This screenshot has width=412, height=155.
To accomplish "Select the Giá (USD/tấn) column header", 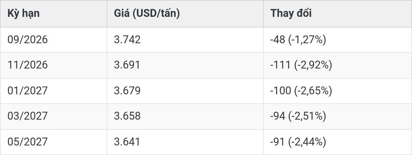I will [x=147, y=14].
